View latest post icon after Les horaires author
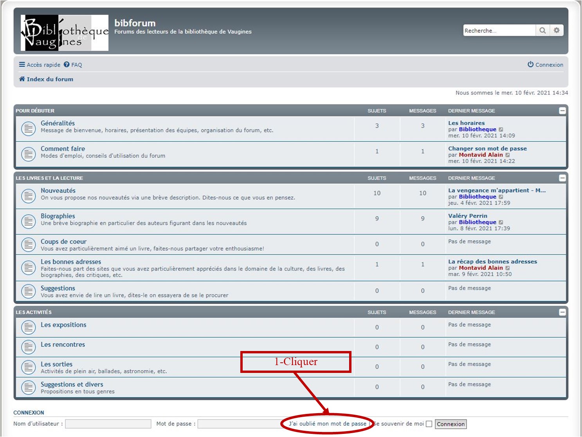 [501, 129]
